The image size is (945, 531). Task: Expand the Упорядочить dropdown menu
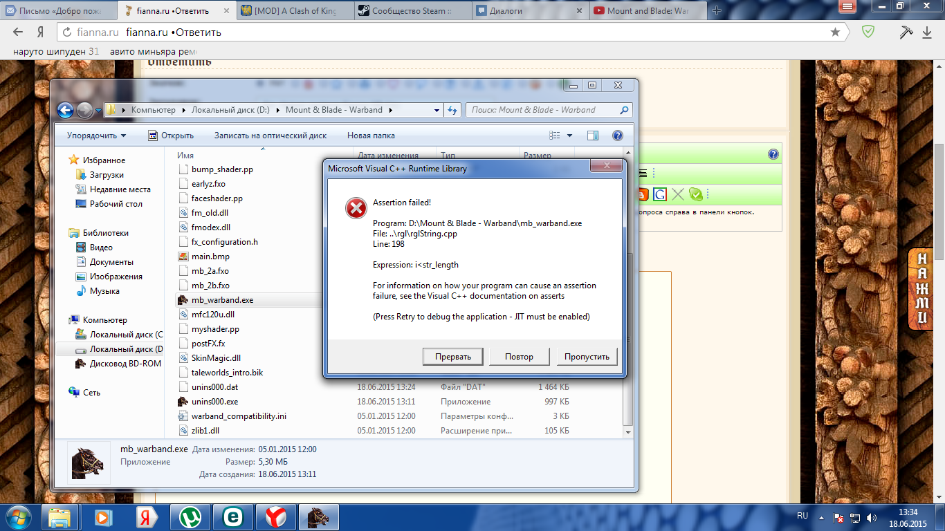tap(97, 136)
